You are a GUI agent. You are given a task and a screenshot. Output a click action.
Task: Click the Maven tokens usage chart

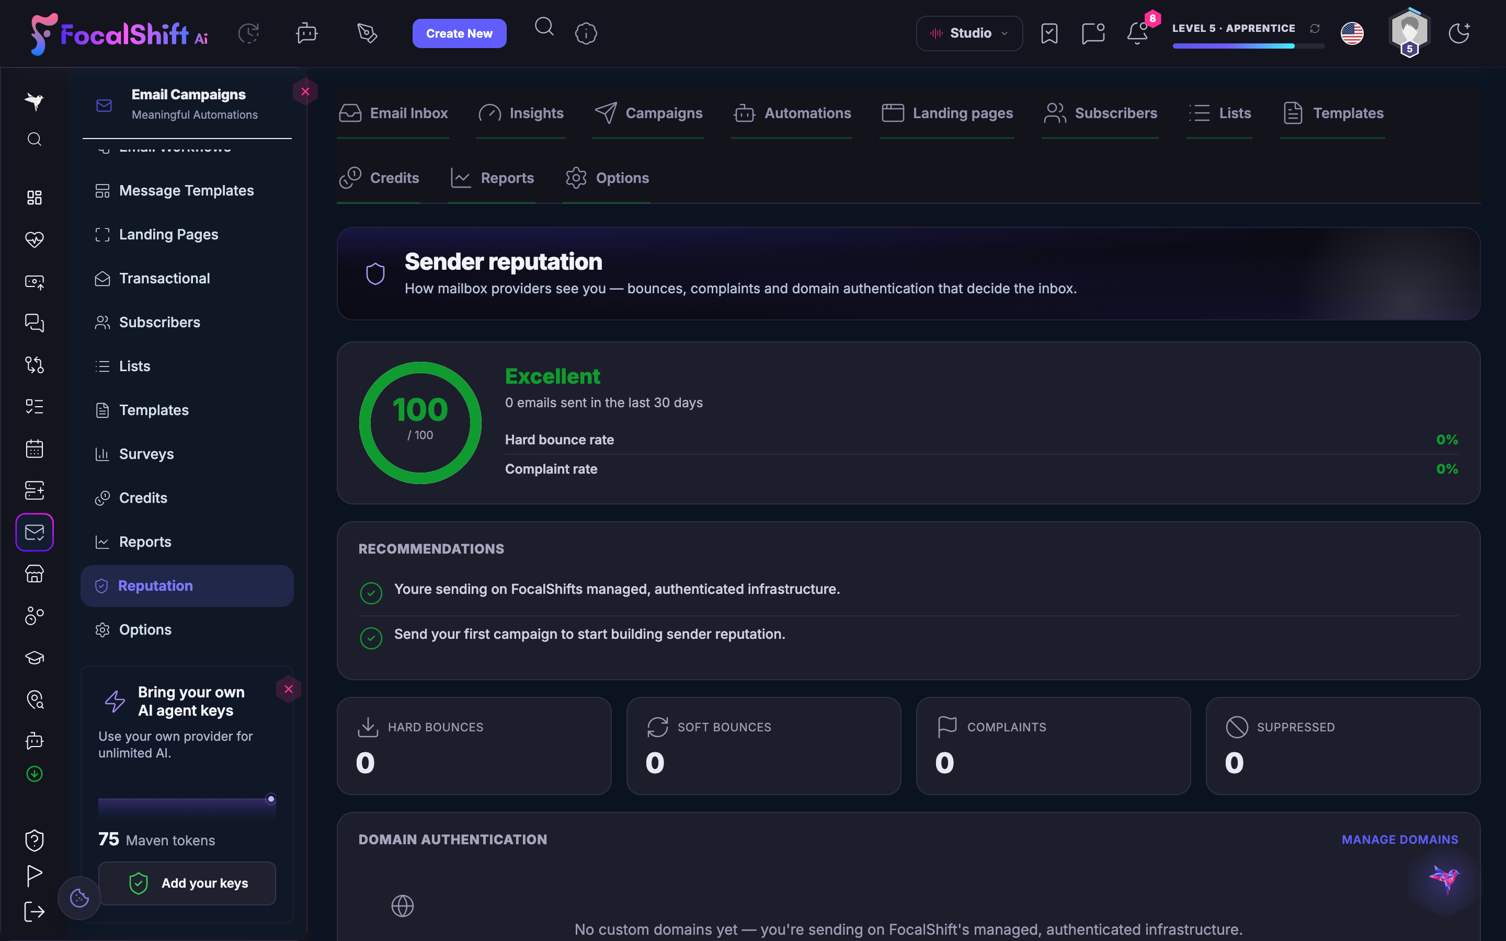tap(187, 807)
